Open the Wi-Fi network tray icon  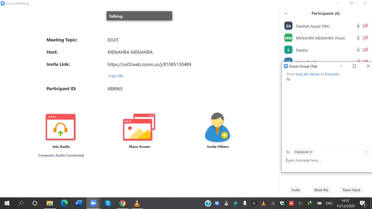[x=273, y=203]
